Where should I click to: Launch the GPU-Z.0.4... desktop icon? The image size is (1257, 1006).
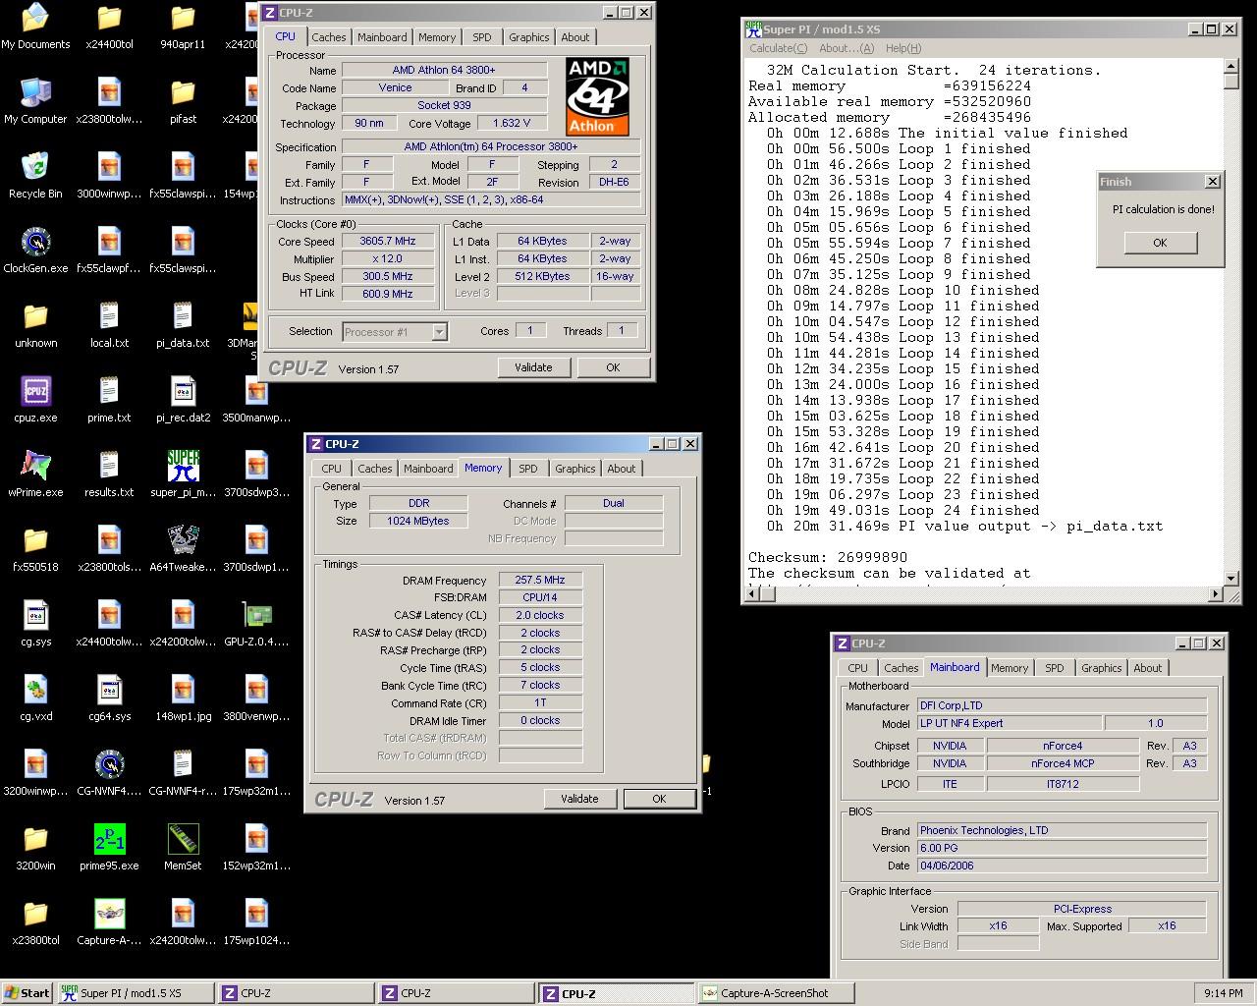(x=256, y=624)
